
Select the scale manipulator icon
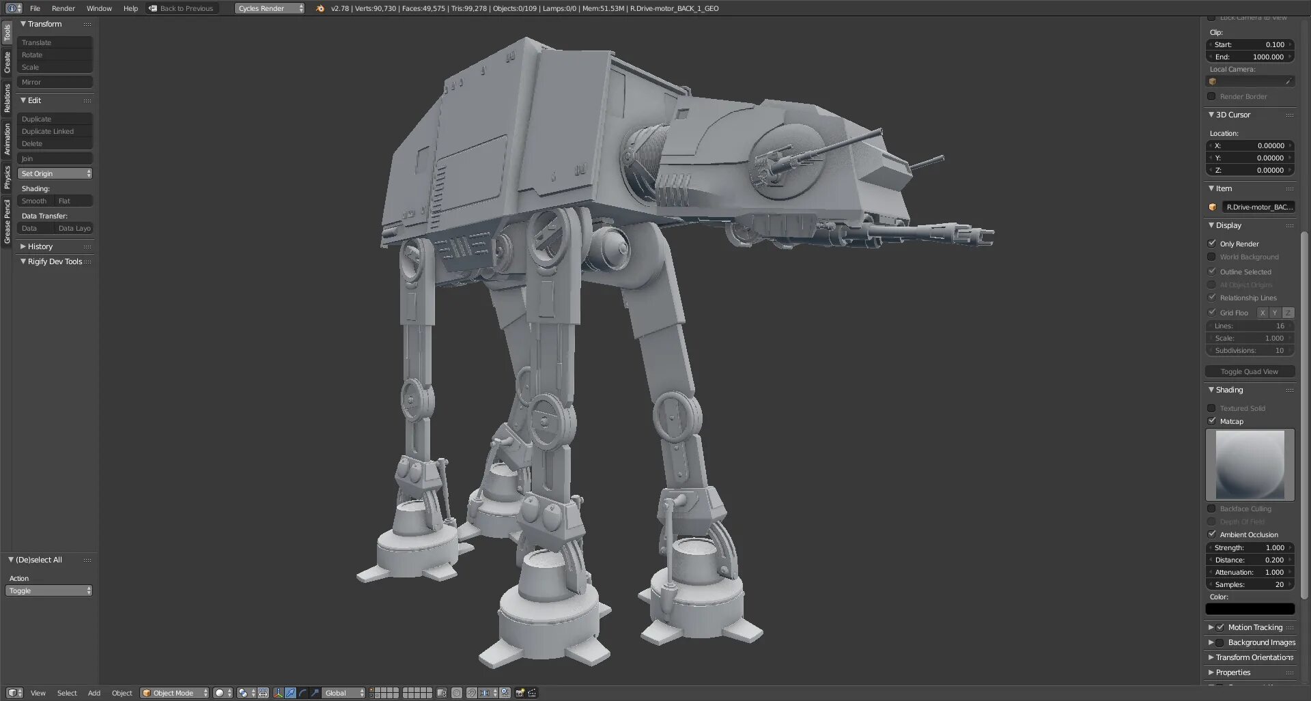pos(315,693)
